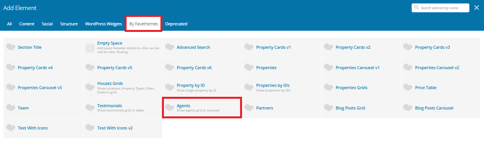Click the icon beside Houzez Grids
The image size is (484, 141).
click(90, 87)
